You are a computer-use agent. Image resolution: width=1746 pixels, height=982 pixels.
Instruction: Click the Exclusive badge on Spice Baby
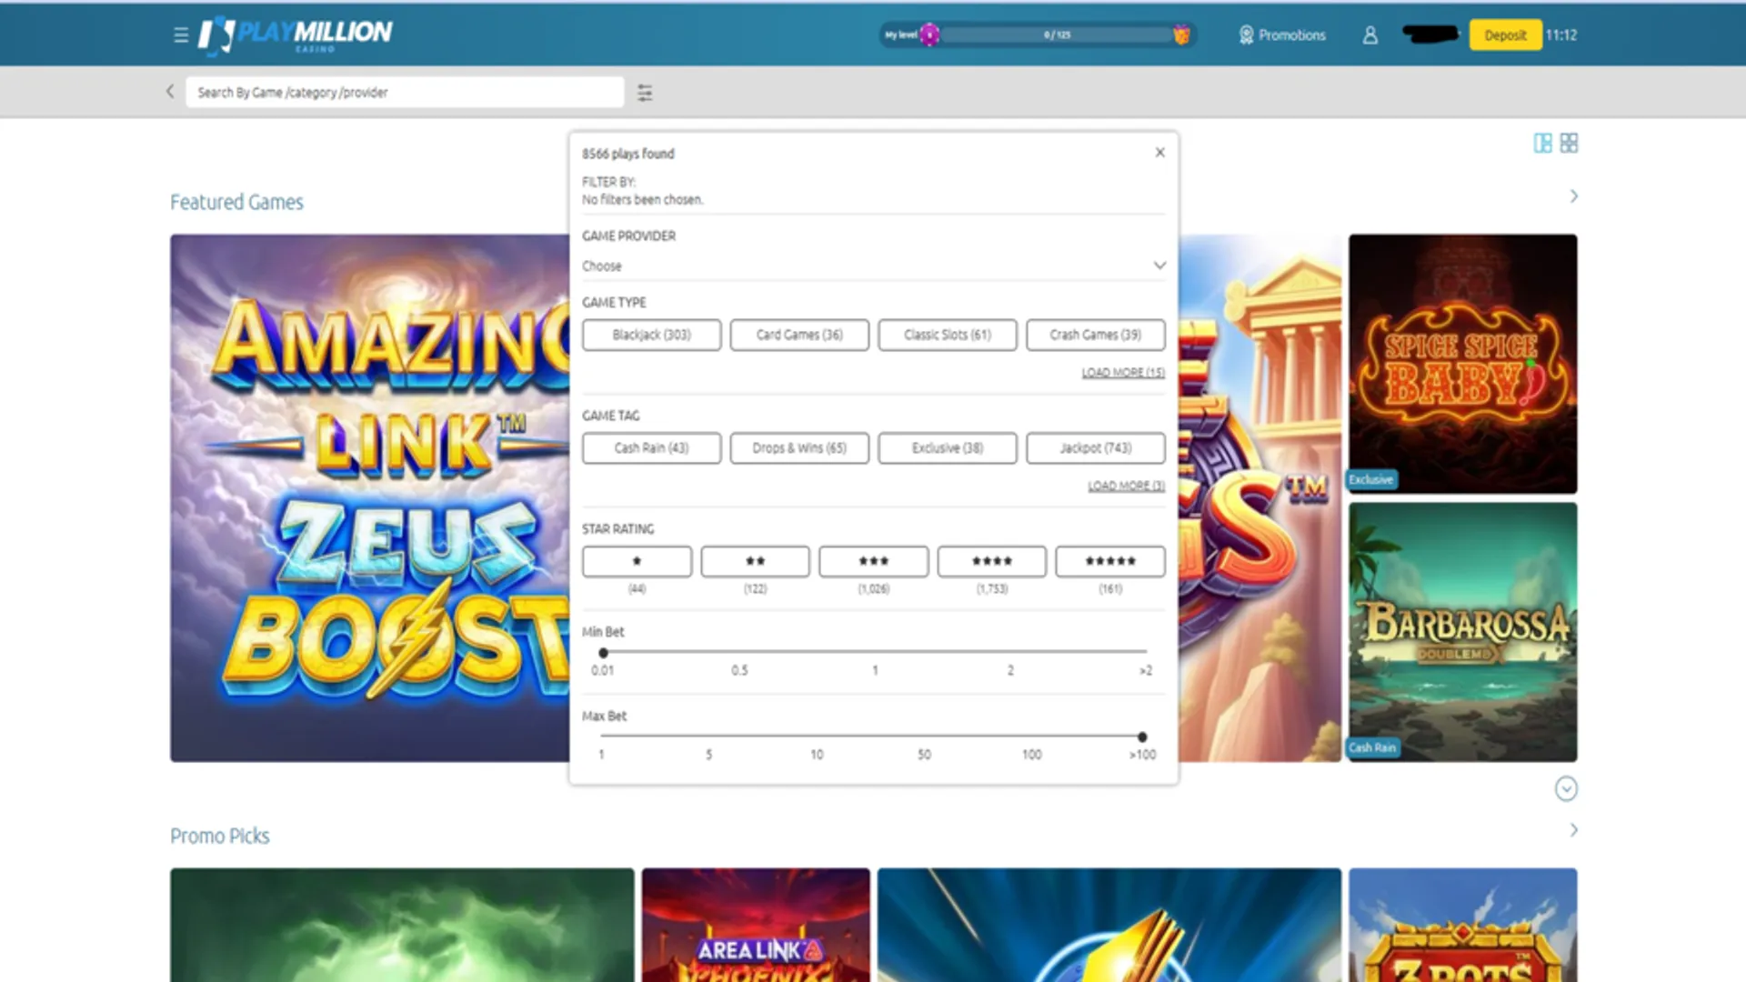[1371, 479]
